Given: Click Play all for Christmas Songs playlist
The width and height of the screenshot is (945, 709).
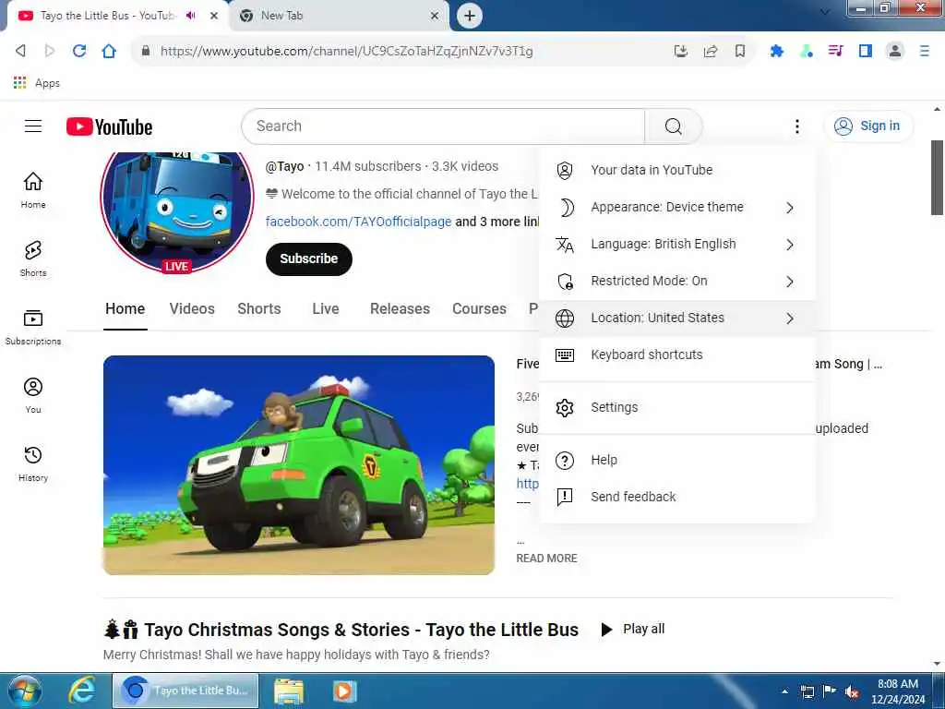Looking at the screenshot, I should click(633, 629).
